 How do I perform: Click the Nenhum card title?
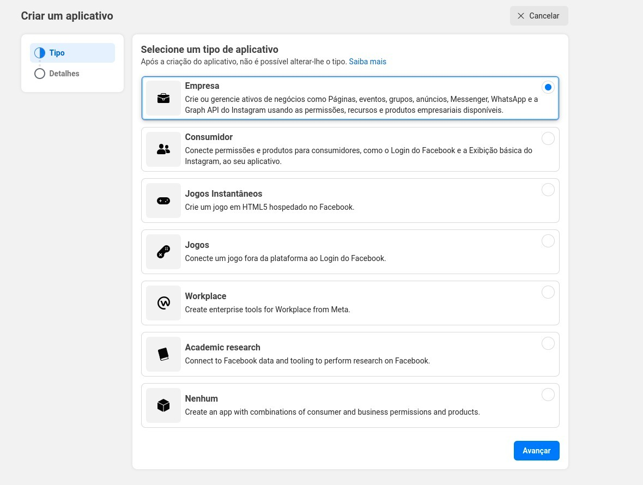click(202, 398)
